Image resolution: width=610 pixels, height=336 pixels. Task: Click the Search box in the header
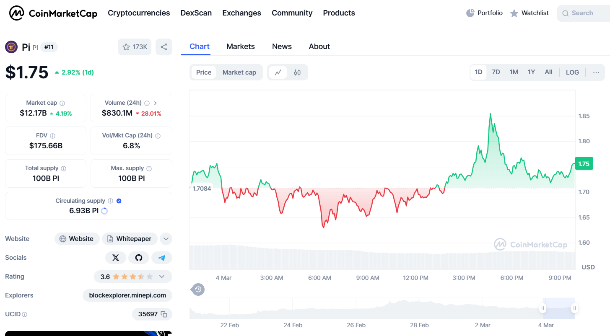(583, 13)
